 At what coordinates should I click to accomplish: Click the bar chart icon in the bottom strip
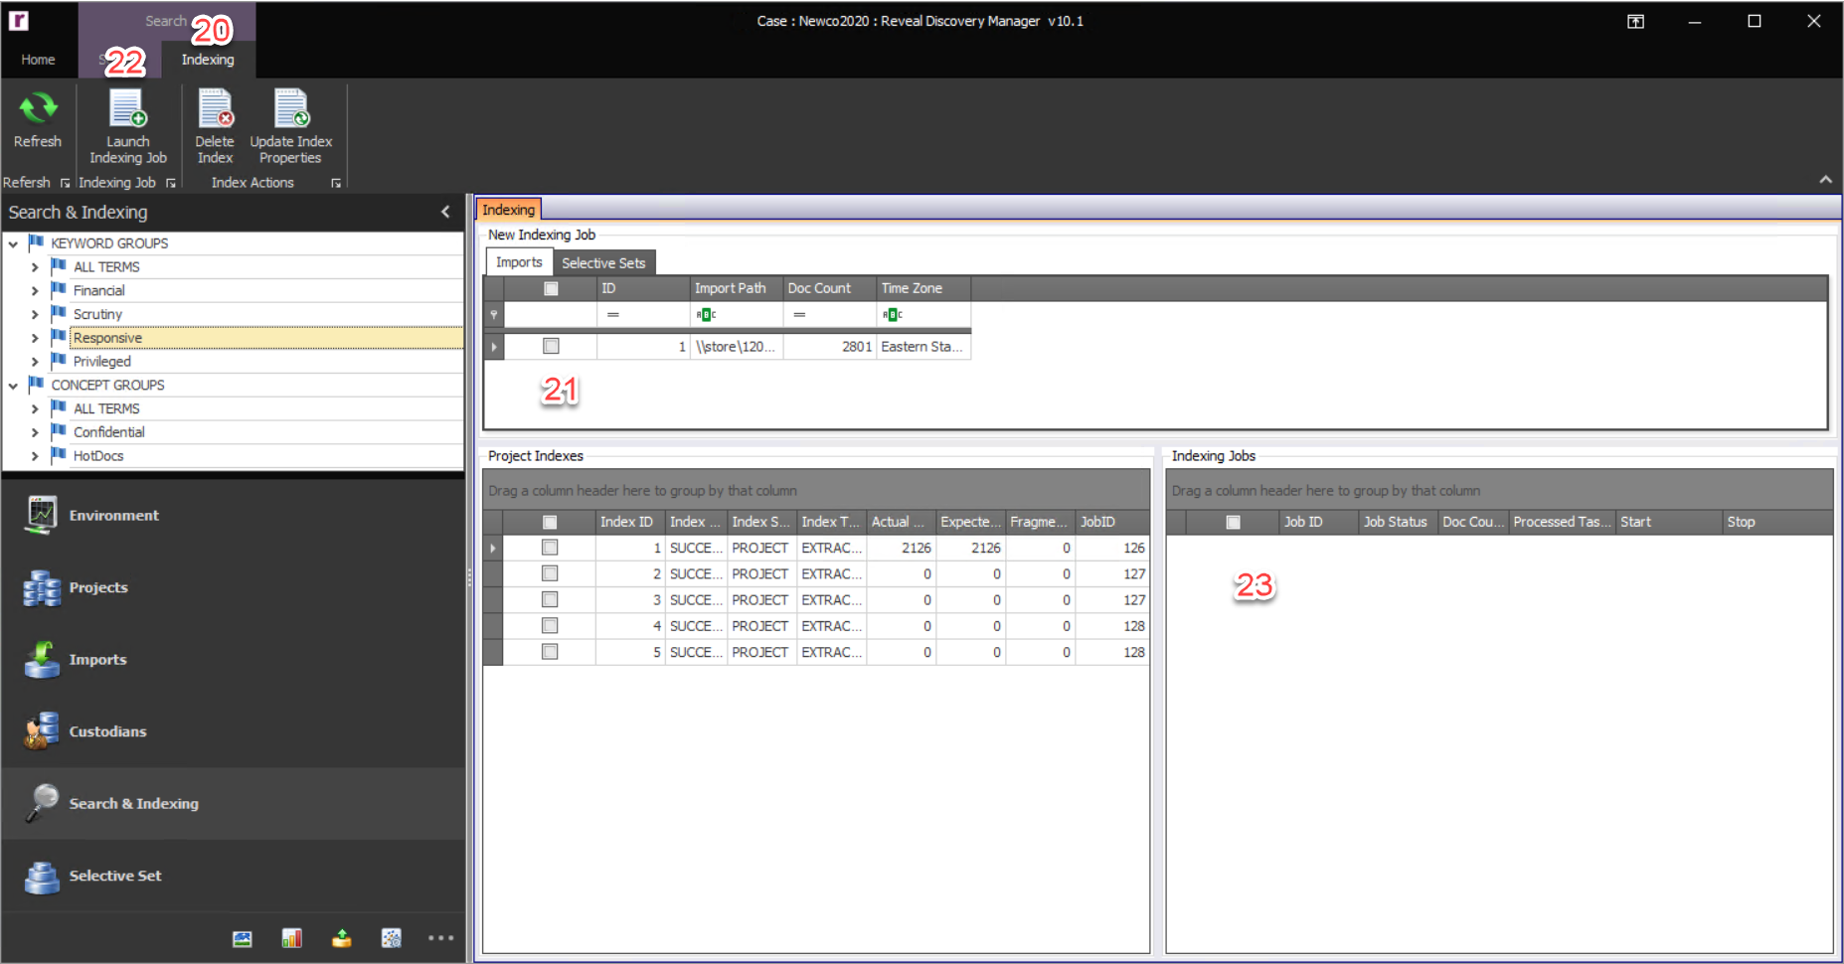(x=291, y=938)
